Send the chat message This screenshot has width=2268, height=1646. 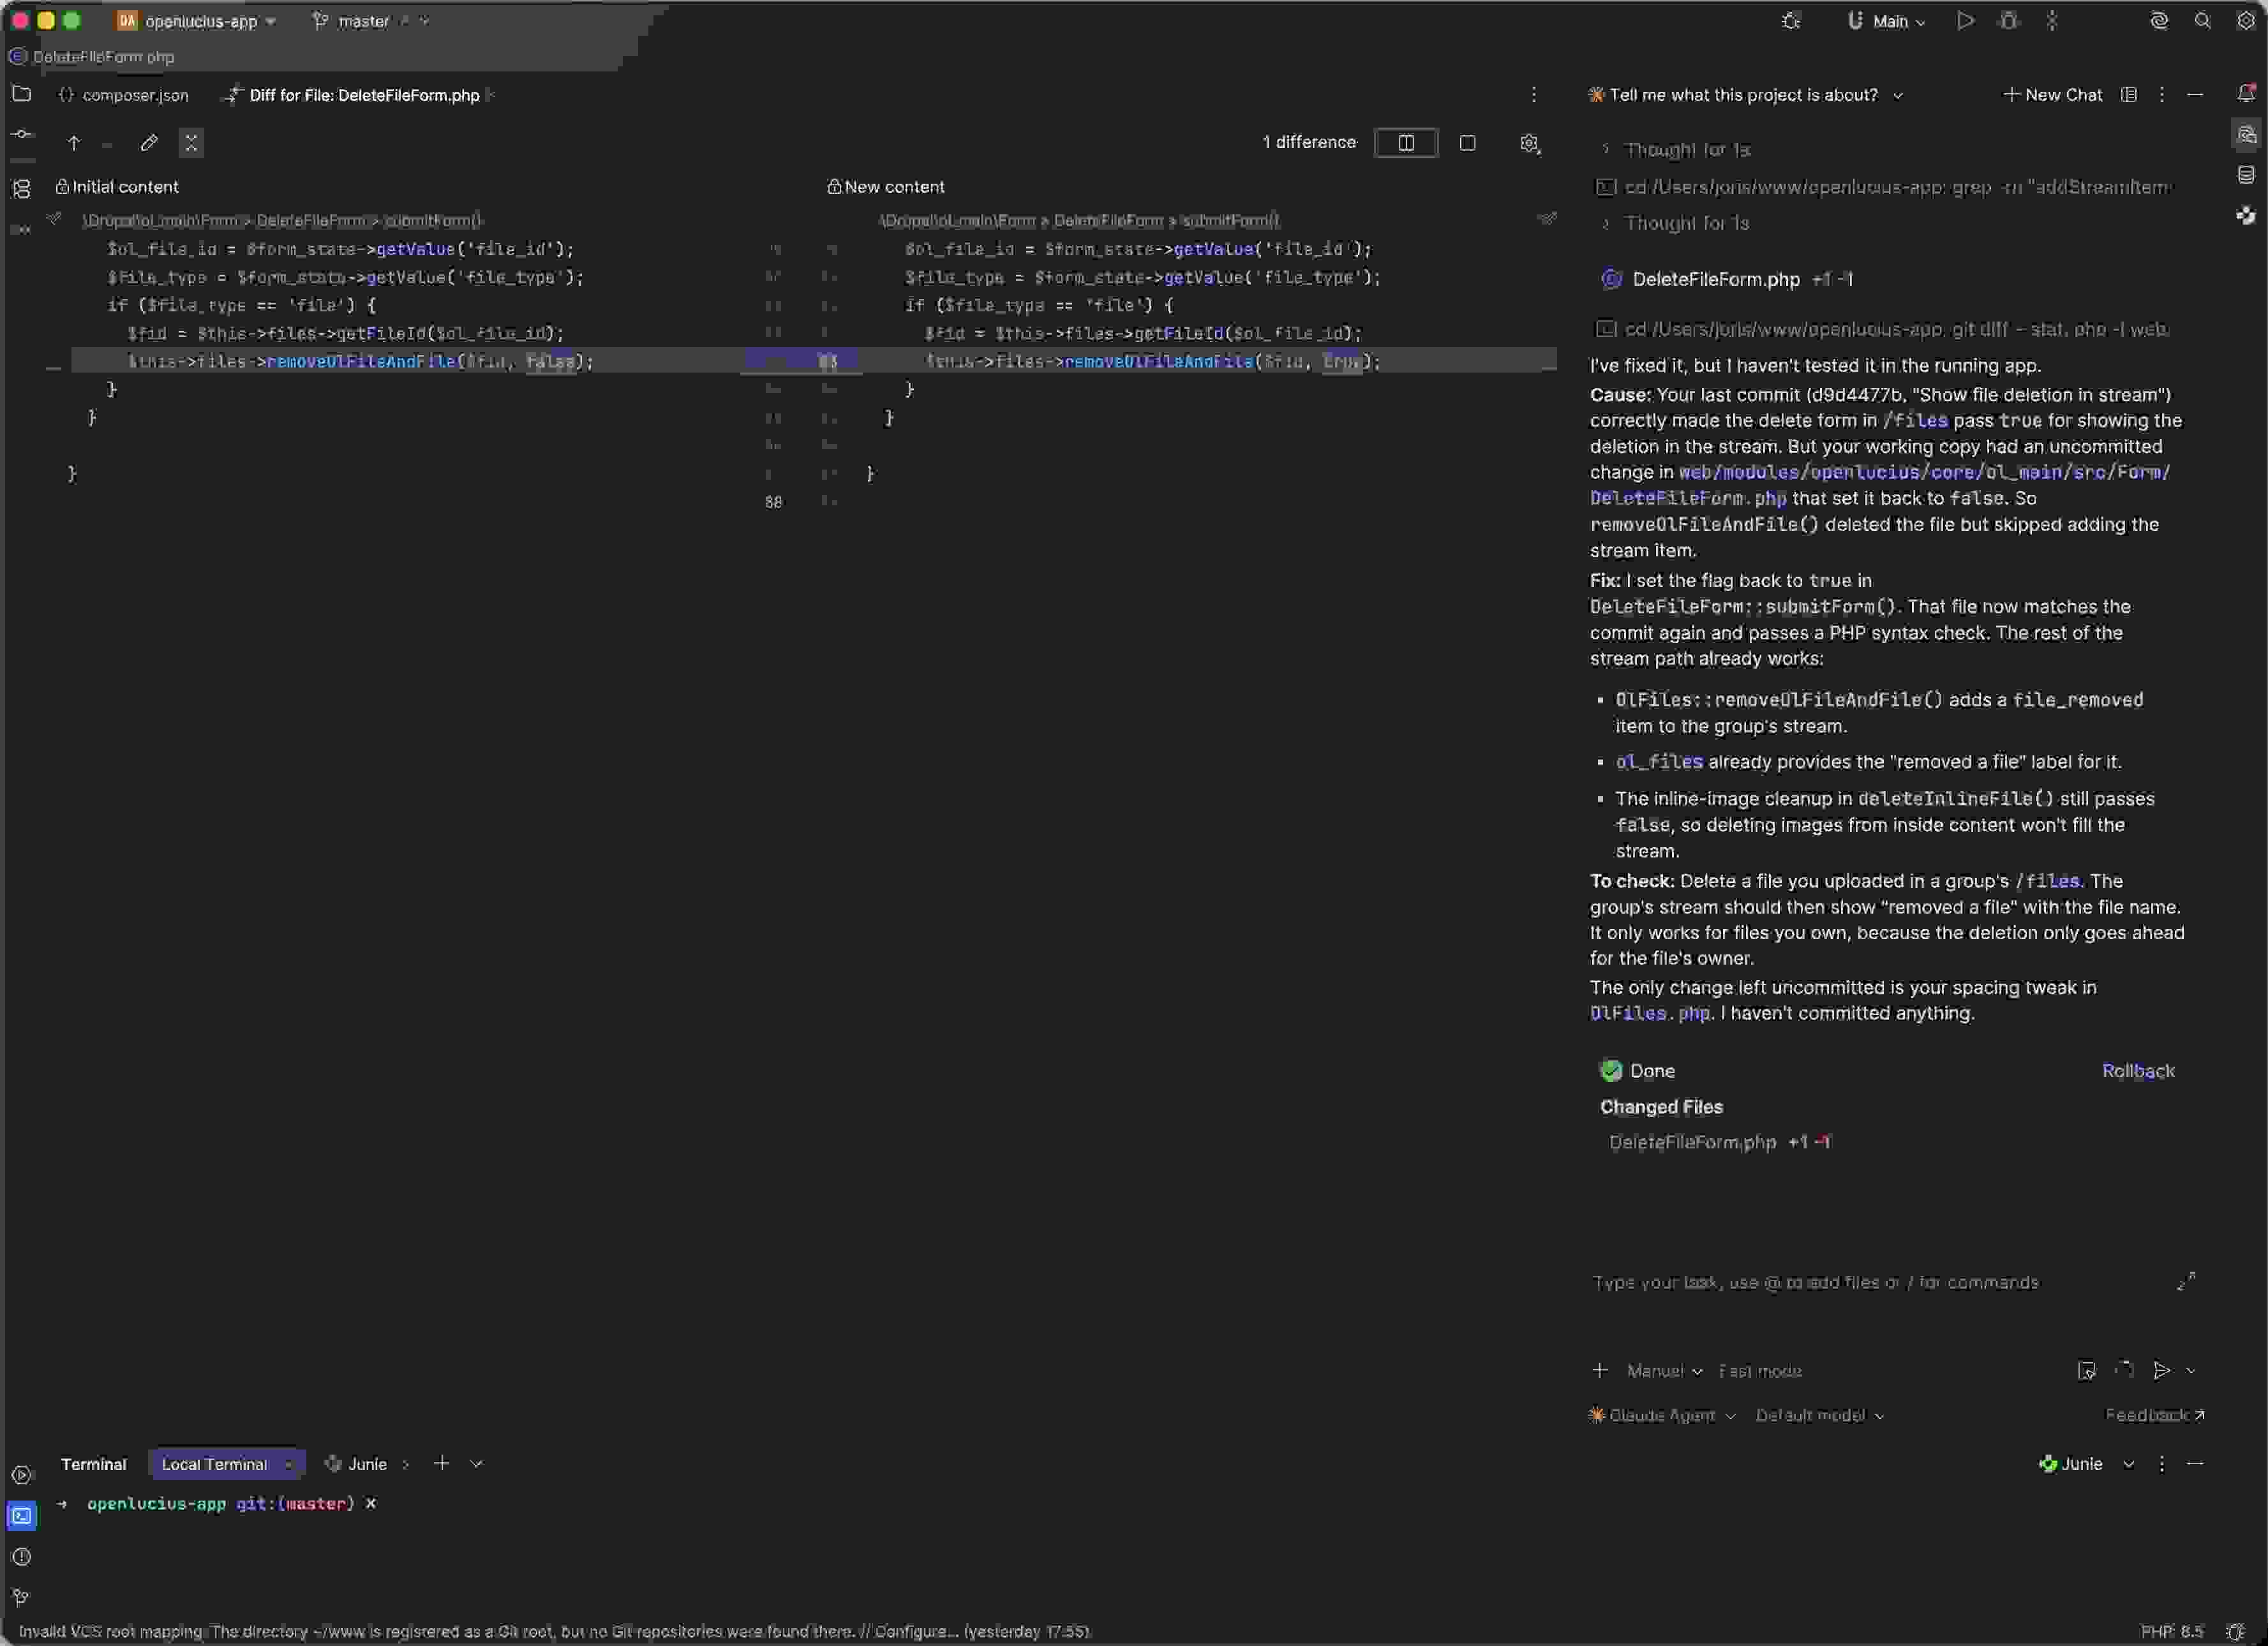coord(2161,1370)
